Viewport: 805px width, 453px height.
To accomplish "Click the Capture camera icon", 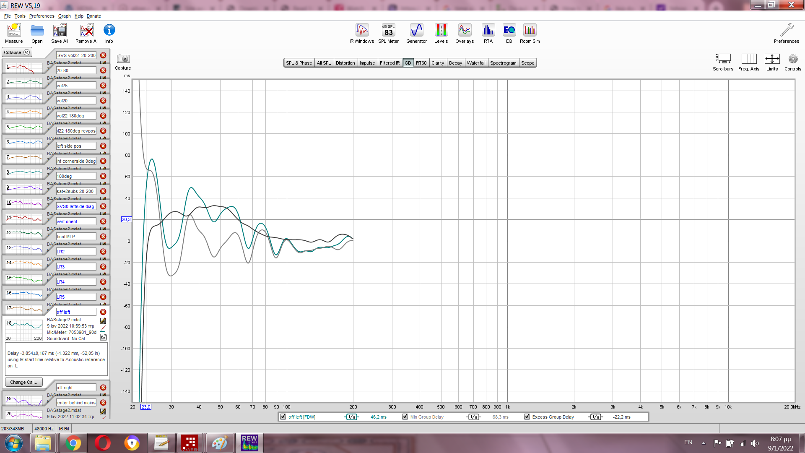I will point(123,59).
